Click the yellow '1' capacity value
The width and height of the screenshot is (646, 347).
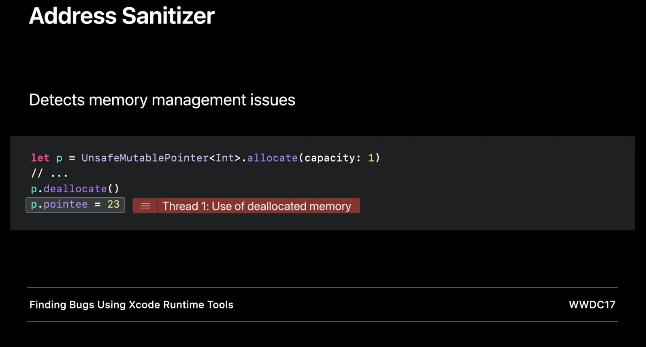pyautogui.click(x=371, y=158)
